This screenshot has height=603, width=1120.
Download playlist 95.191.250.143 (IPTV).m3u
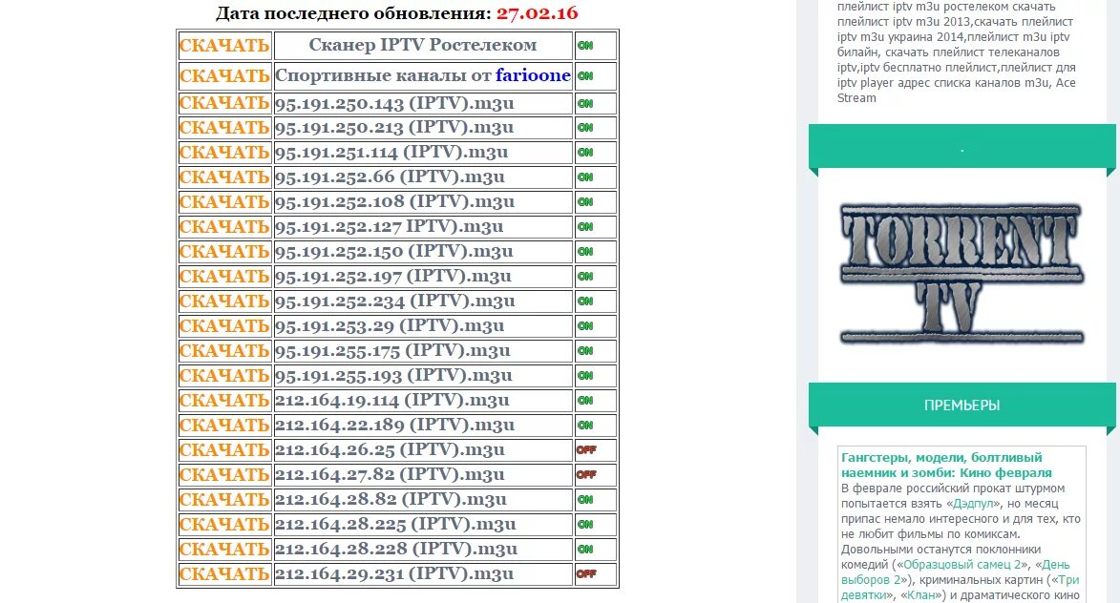(224, 103)
